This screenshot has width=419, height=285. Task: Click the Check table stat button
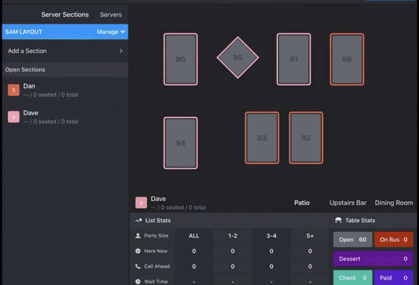(352, 278)
